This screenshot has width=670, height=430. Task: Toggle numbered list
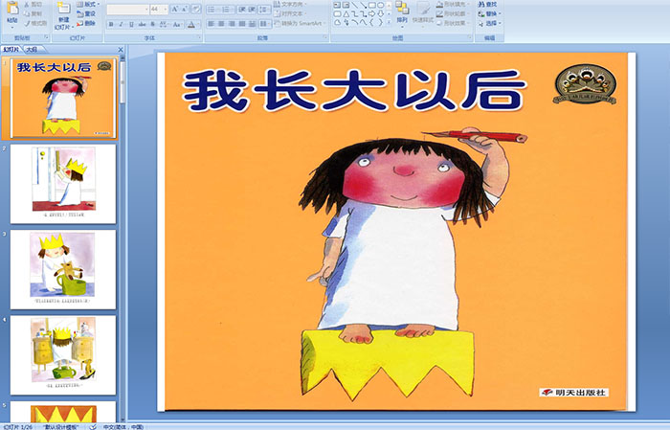click(x=227, y=10)
